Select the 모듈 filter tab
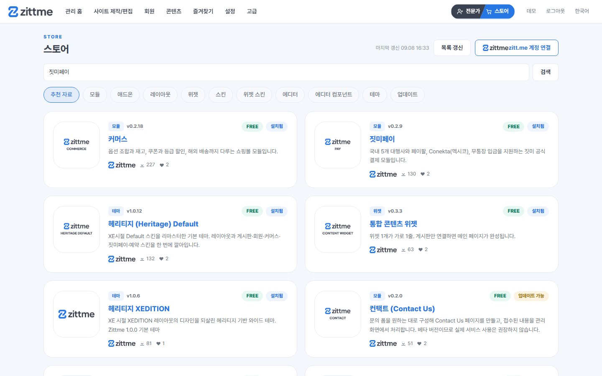 (95, 95)
